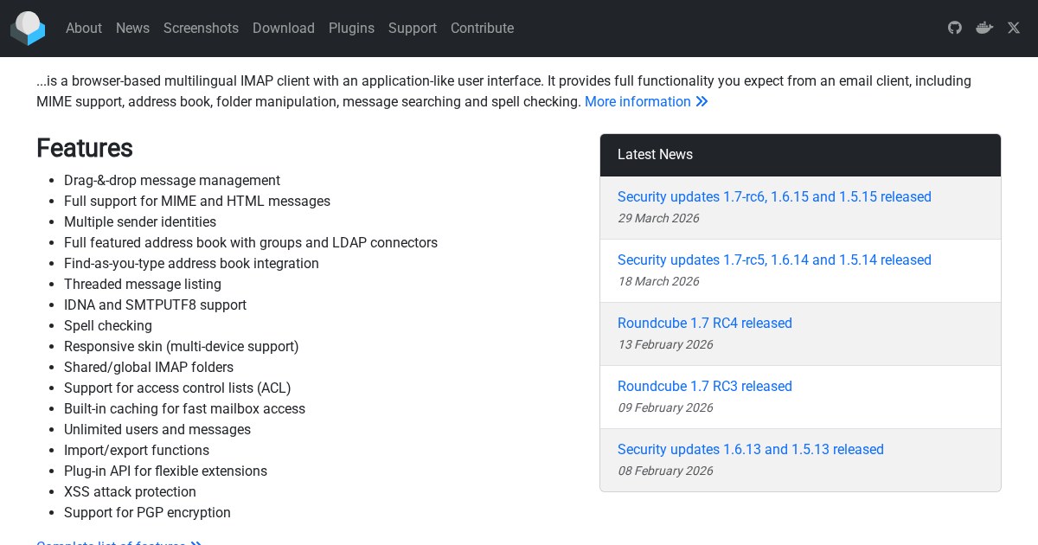The height and width of the screenshot is (545, 1038).
Task: Click 'Full support for MIME and HTML messages'
Action: 197,202
